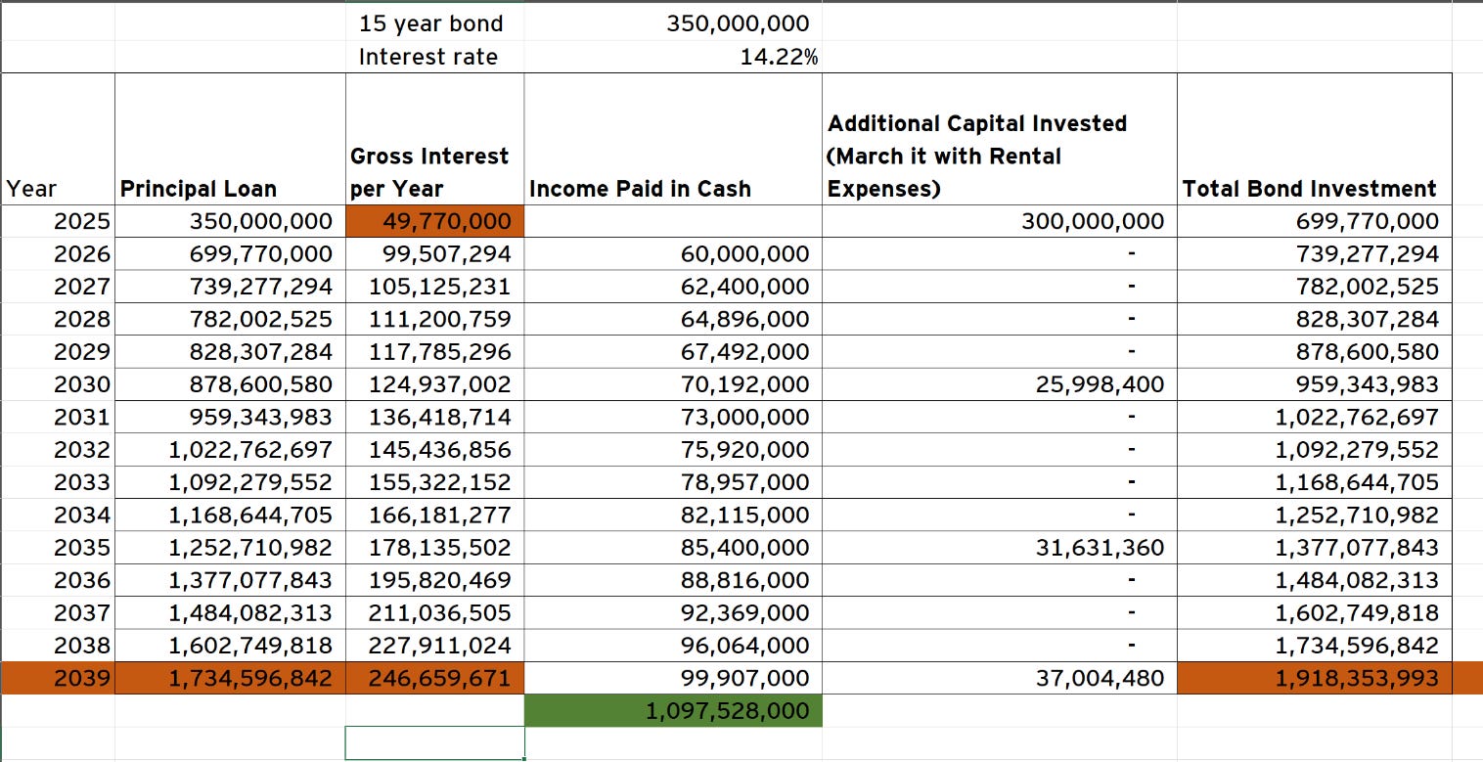Click income paid 92,369,000
The image size is (1483, 762).
coord(673,613)
